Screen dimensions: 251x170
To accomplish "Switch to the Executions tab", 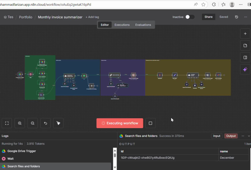I will click(122, 25).
